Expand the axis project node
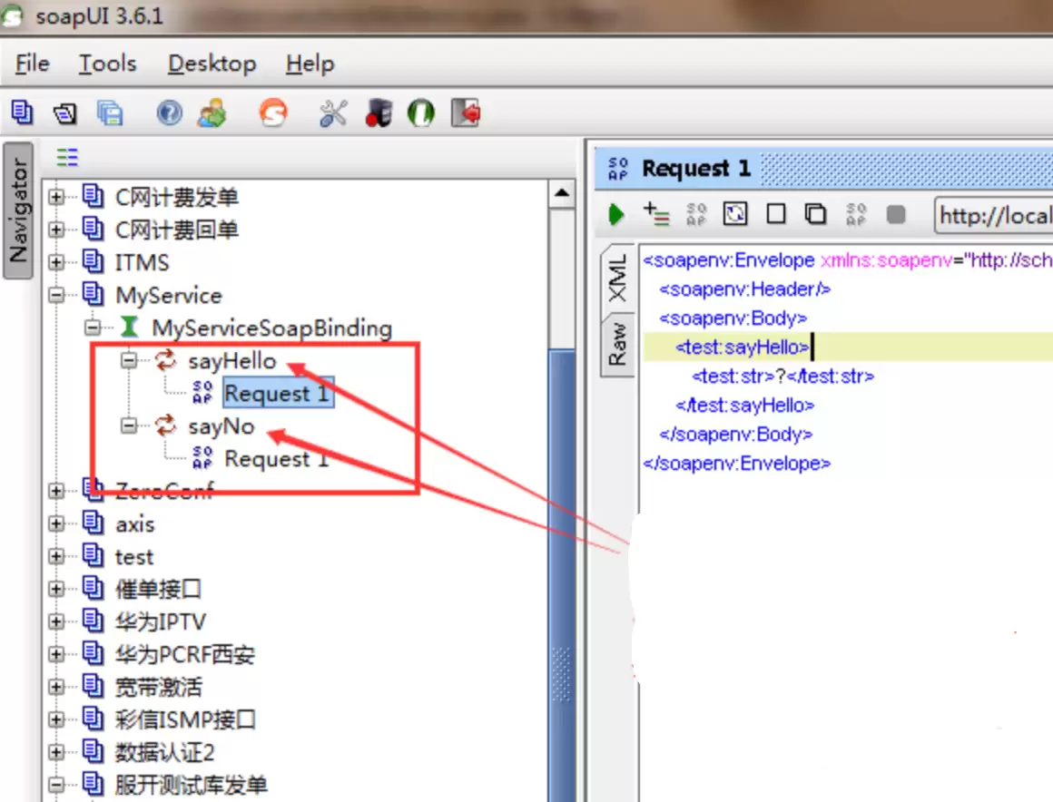The height and width of the screenshot is (802, 1053). coord(56,523)
